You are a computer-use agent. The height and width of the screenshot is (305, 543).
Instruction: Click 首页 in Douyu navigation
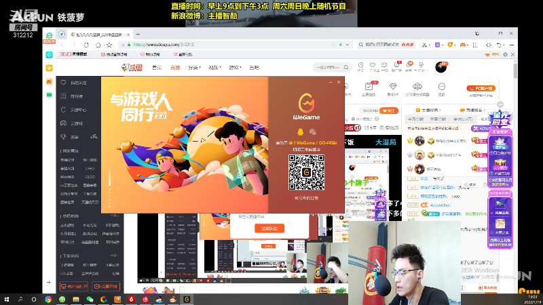(157, 67)
